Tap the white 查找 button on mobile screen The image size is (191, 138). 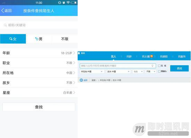pyautogui.click(x=39, y=107)
